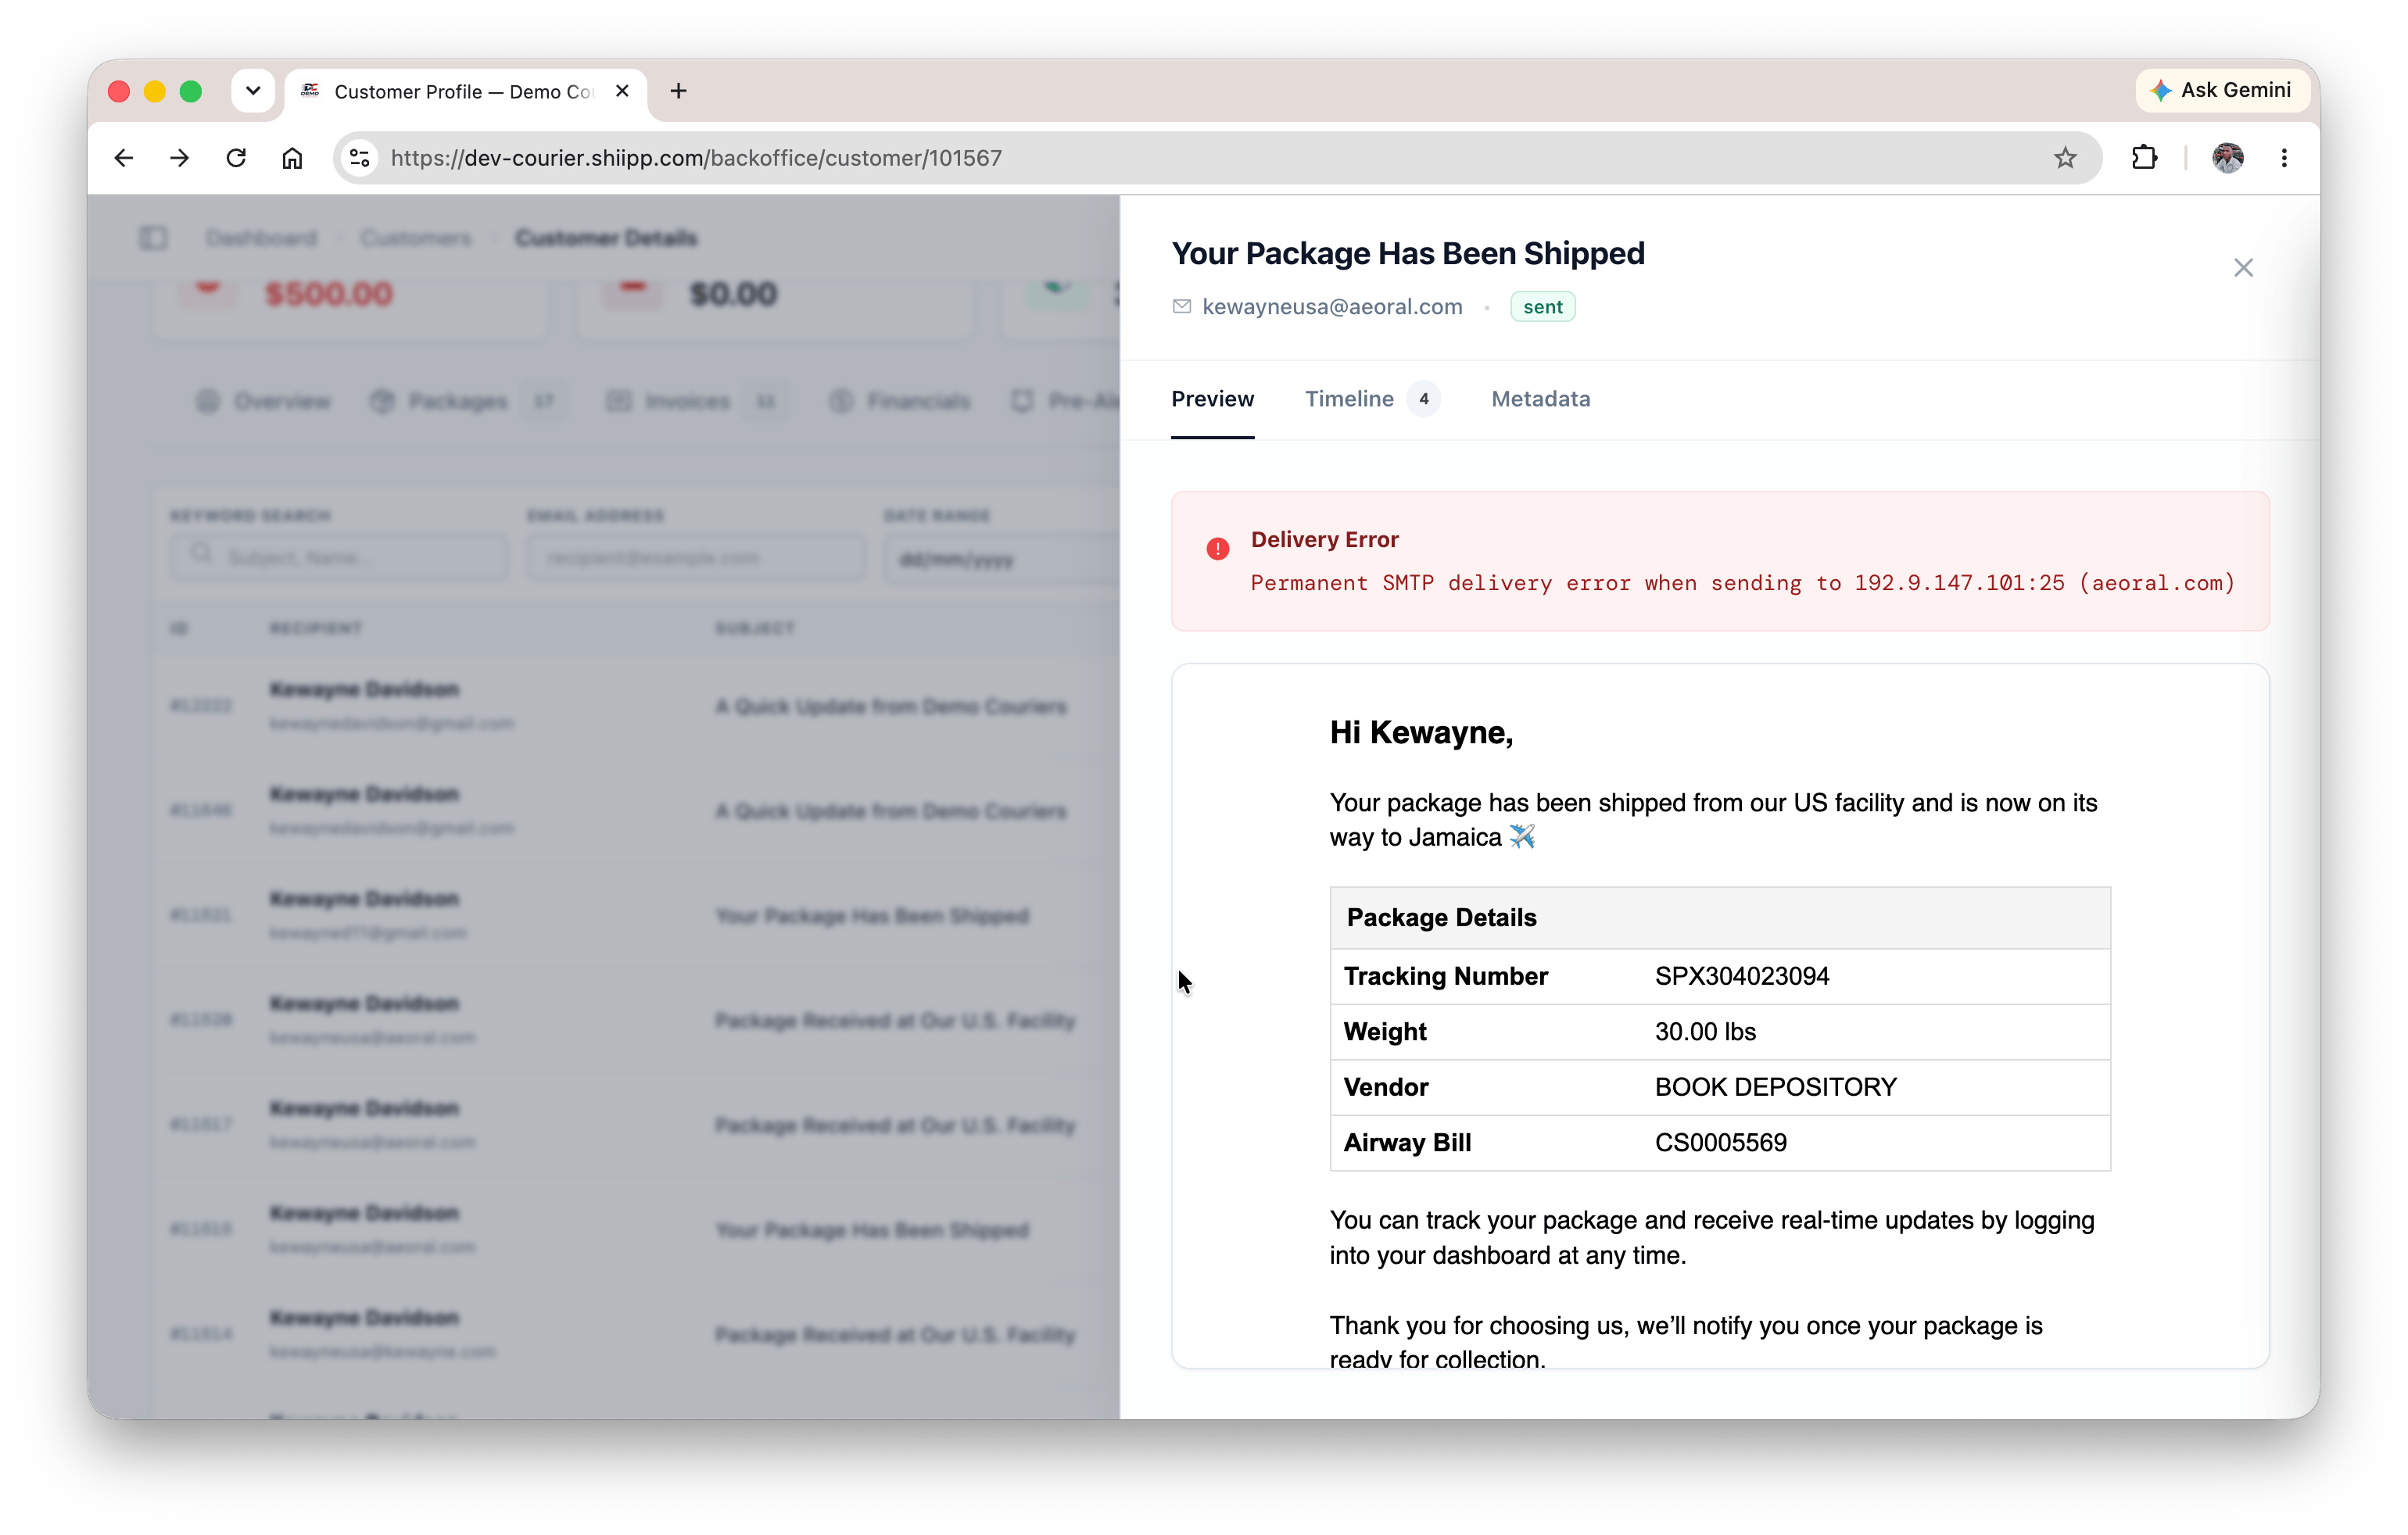Expand the tab search dropdown

253,91
